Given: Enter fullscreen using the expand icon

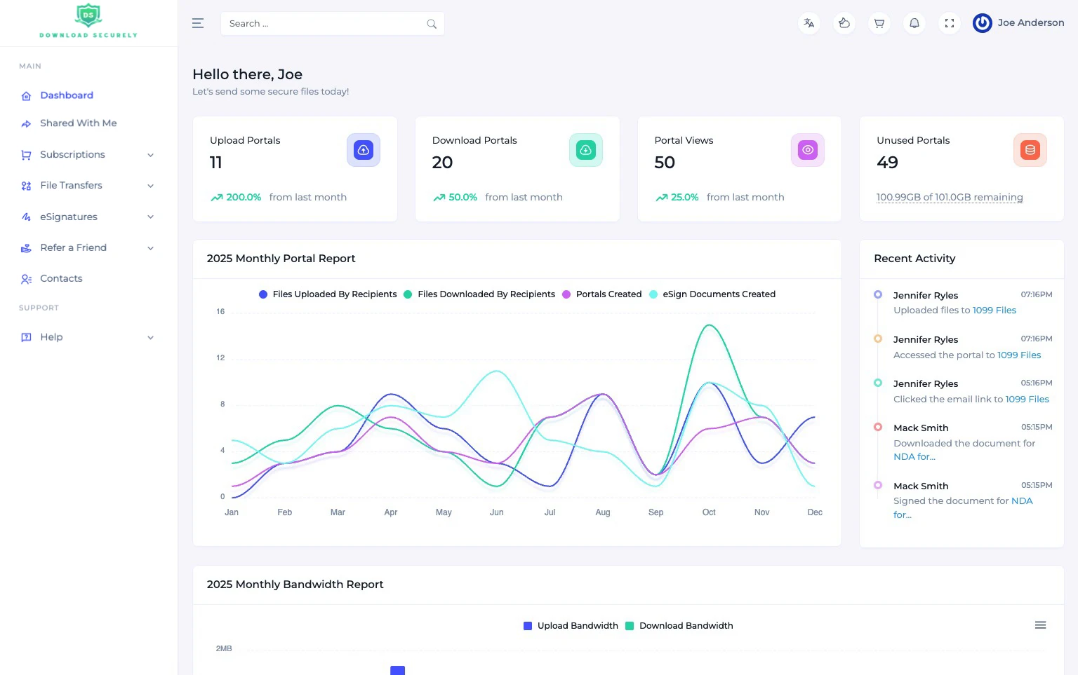Looking at the screenshot, I should 949,23.
